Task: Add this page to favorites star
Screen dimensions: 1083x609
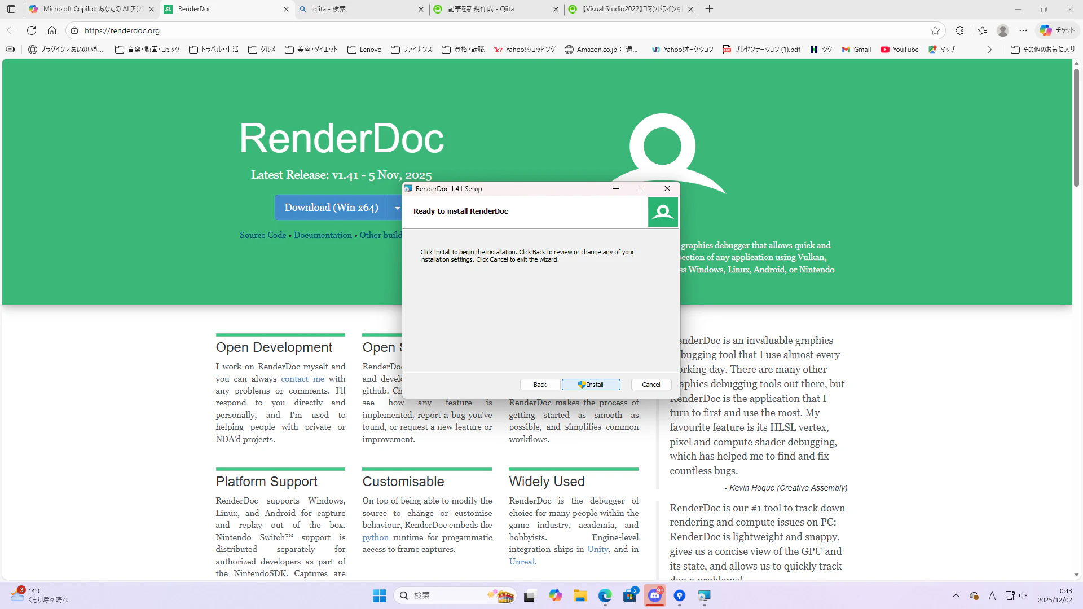Action: (x=935, y=30)
